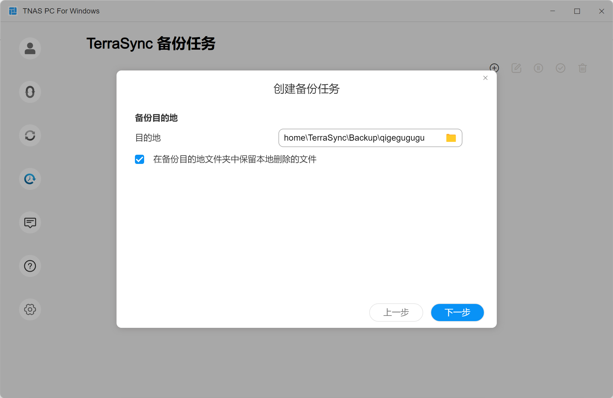Close the TNAS PC For Windows window
The height and width of the screenshot is (398, 613).
[602, 11]
